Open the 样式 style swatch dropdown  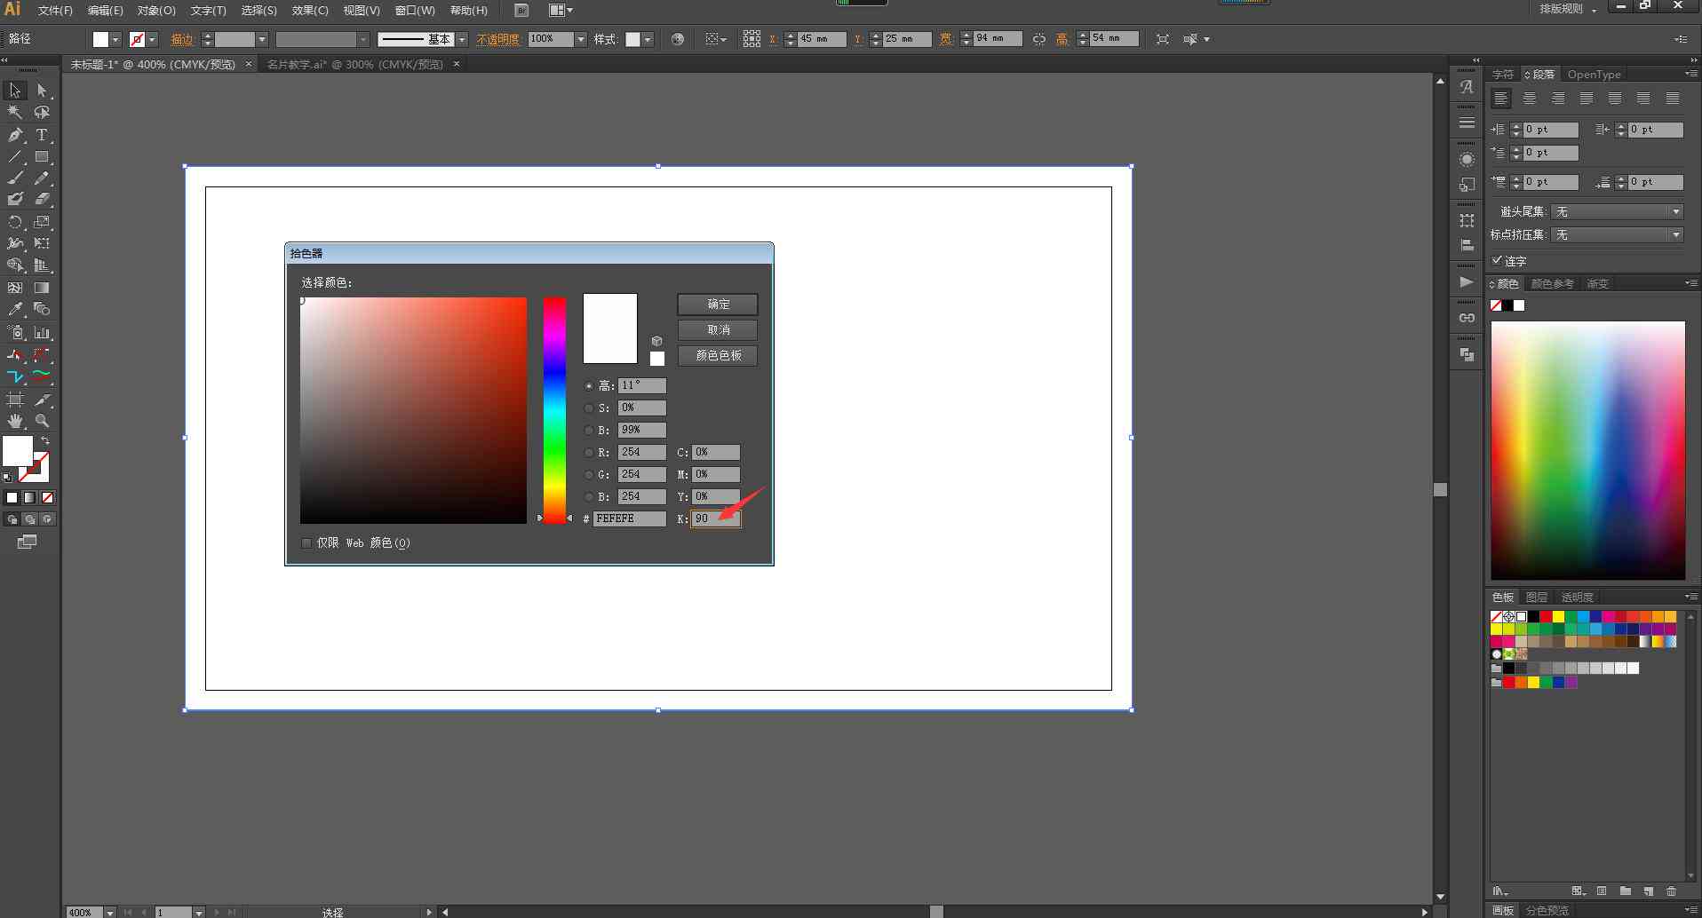coord(648,39)
